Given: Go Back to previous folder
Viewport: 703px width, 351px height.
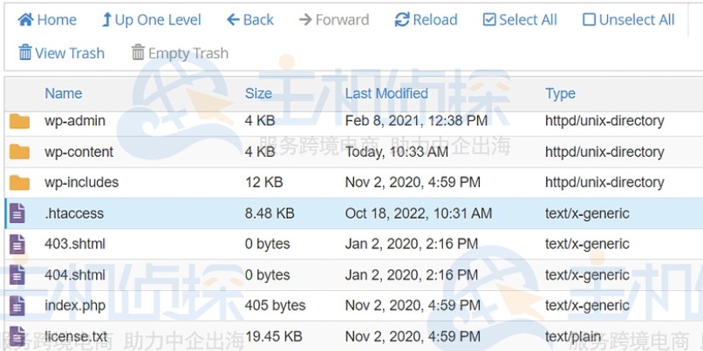Looking at the screenshot, I should 249,20.
